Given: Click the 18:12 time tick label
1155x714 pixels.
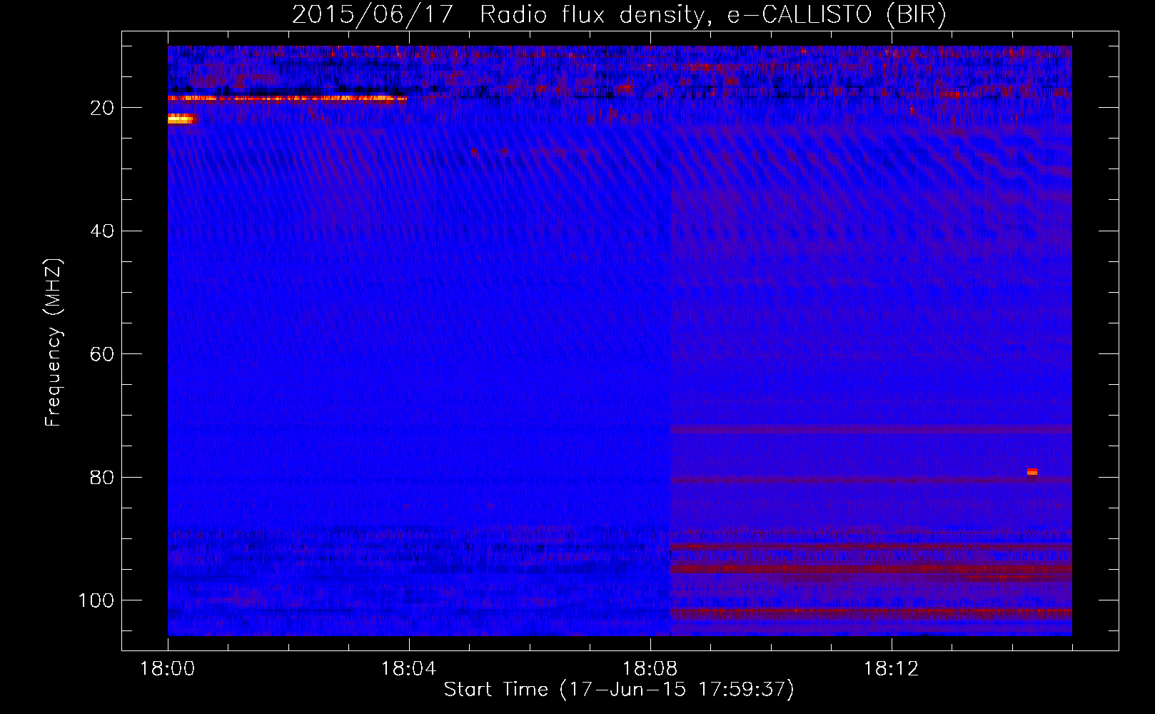Looking at the screenshot, I should click(x=891, y=669).
